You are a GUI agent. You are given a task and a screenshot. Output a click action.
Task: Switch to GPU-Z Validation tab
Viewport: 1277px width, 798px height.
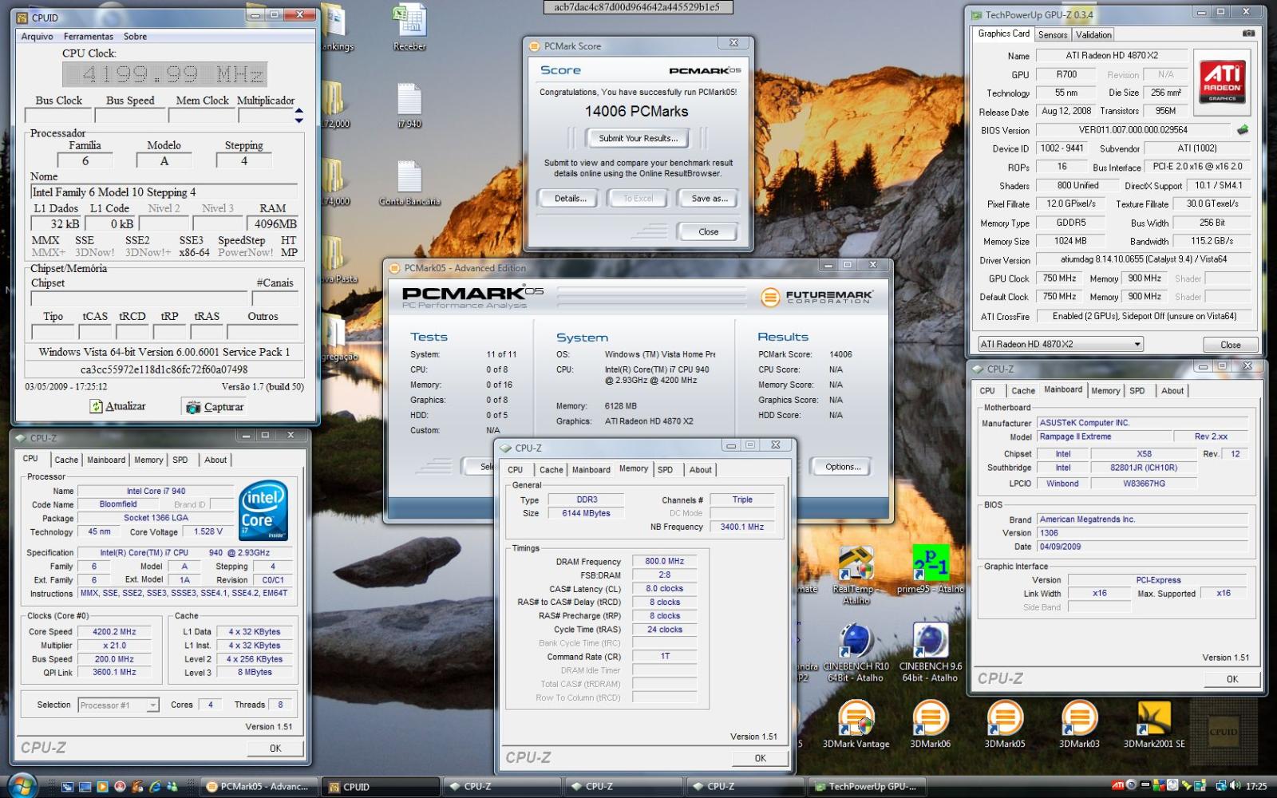[x=1093, y=34]
